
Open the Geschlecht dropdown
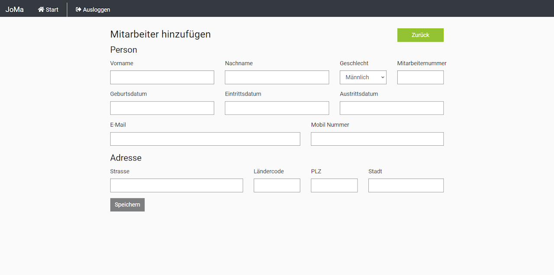[x=363, y=77]
